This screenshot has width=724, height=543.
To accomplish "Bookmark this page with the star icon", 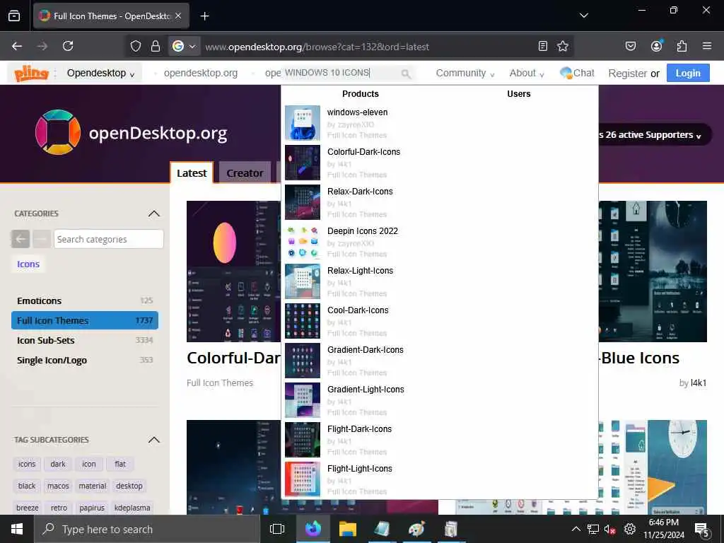I will coord(562,46).
